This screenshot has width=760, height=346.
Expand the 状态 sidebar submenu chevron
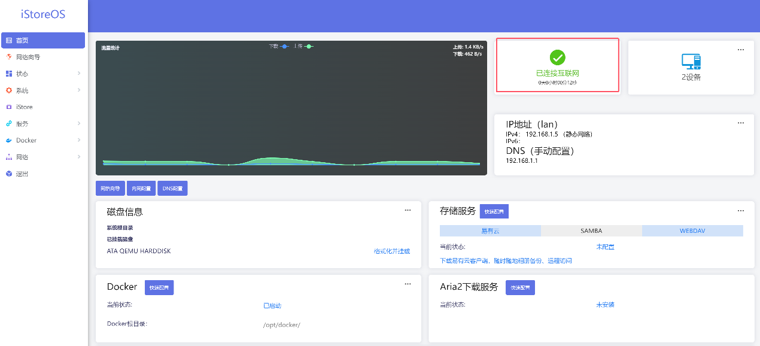79,74
